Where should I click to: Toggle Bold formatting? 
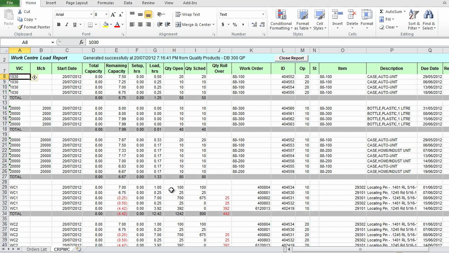(59, 25)
